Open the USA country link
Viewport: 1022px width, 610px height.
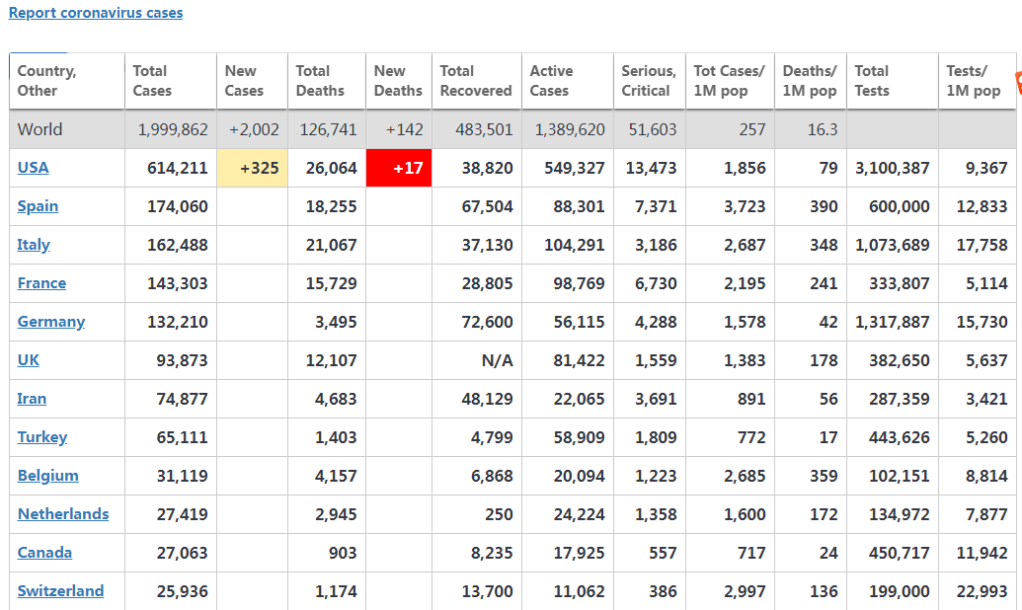click(34, 168)
